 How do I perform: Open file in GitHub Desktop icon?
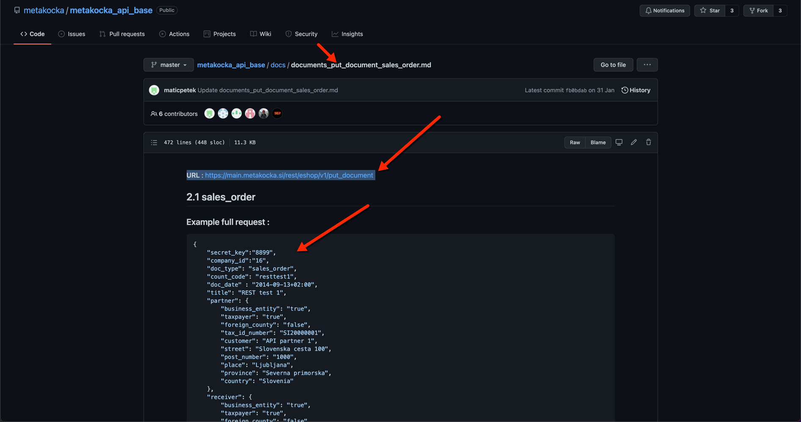pos(619,142)
